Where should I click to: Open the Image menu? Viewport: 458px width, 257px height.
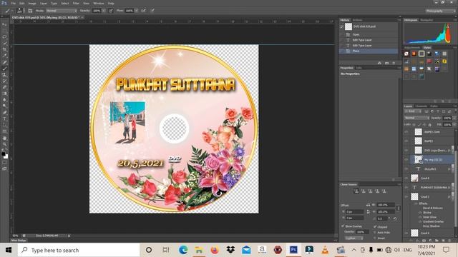click(32, 3)
